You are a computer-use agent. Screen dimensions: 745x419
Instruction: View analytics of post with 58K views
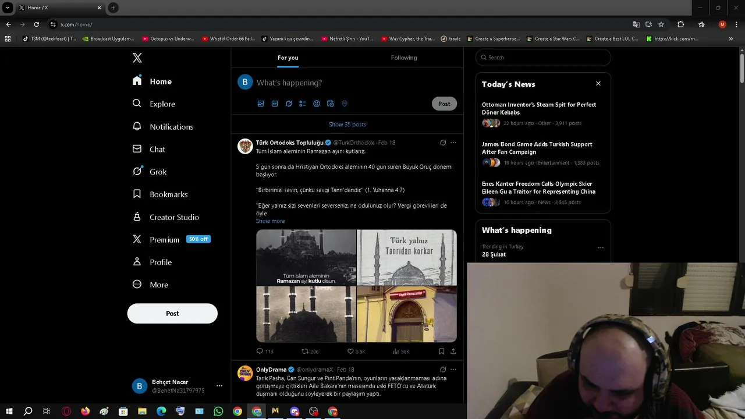pos(401,351)
